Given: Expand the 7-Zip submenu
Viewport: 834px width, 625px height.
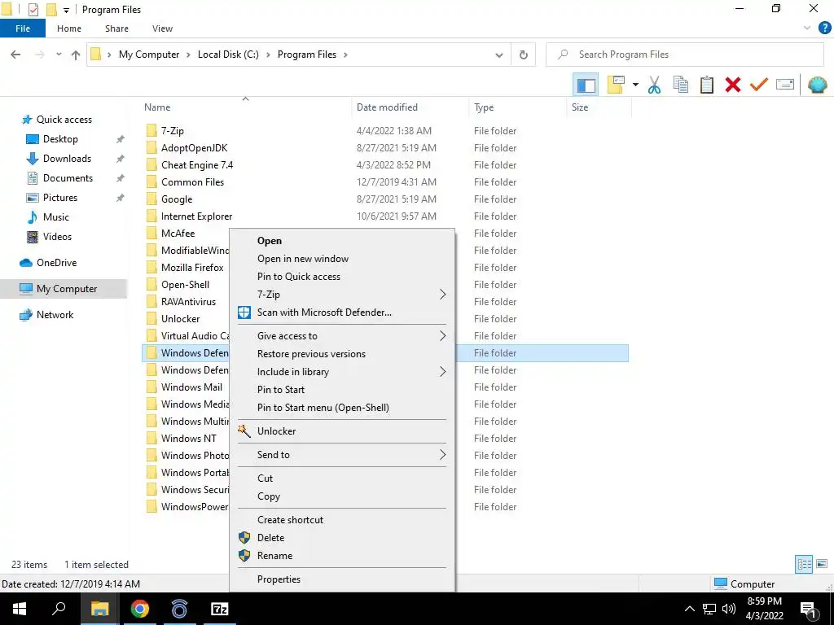Looking at the screenshot, I should tap(442, 295).
